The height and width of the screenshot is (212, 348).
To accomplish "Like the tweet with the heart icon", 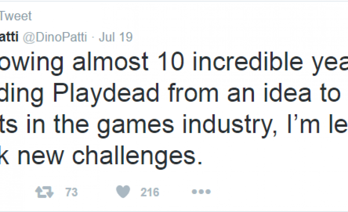I will 123,193.
